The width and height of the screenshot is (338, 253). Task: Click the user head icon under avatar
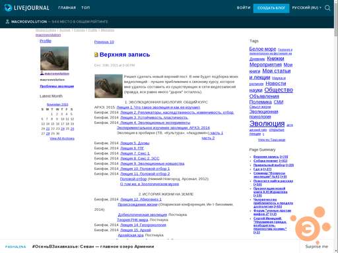click(x=42, y=73)
